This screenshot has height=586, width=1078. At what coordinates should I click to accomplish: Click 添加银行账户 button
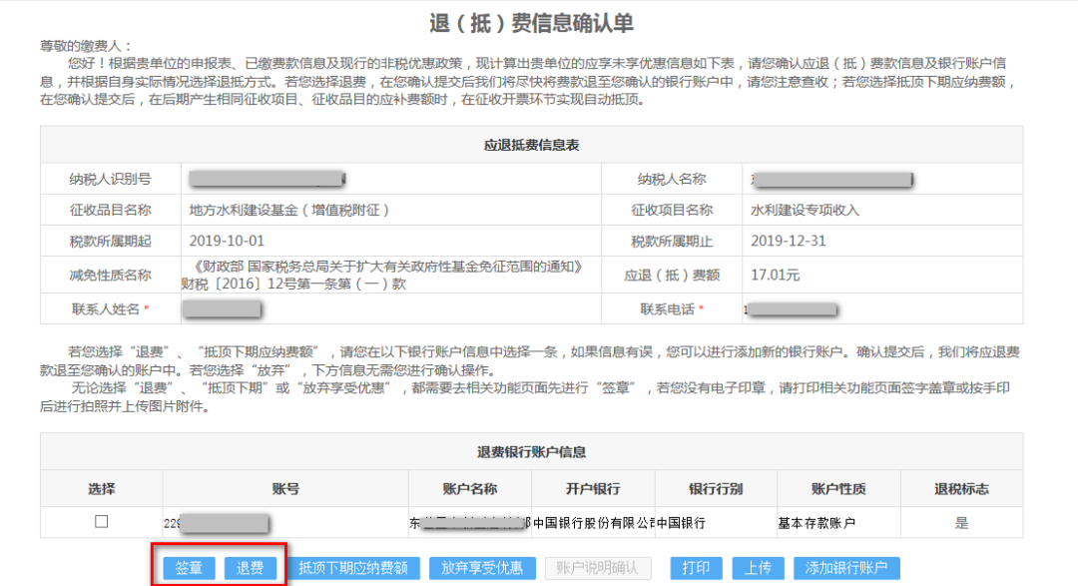pyautogui.click(x=846, y=568)
